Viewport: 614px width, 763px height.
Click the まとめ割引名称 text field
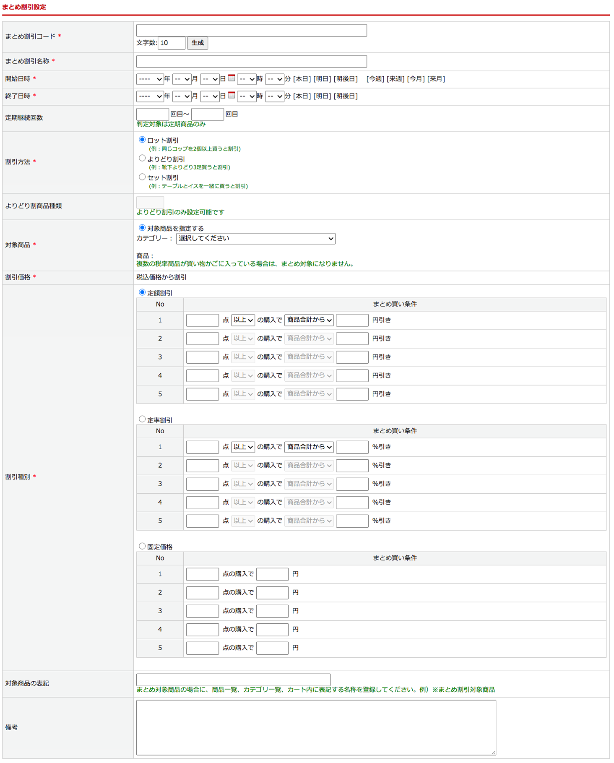[251, 61]
